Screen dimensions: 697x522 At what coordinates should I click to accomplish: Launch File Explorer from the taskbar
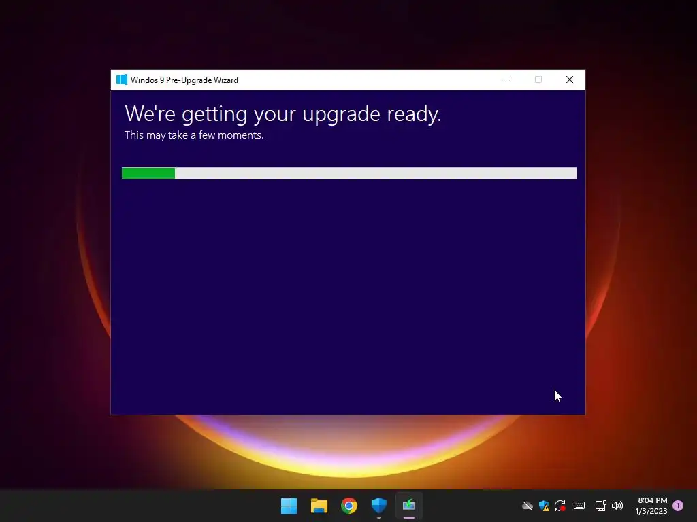(319, 506)
